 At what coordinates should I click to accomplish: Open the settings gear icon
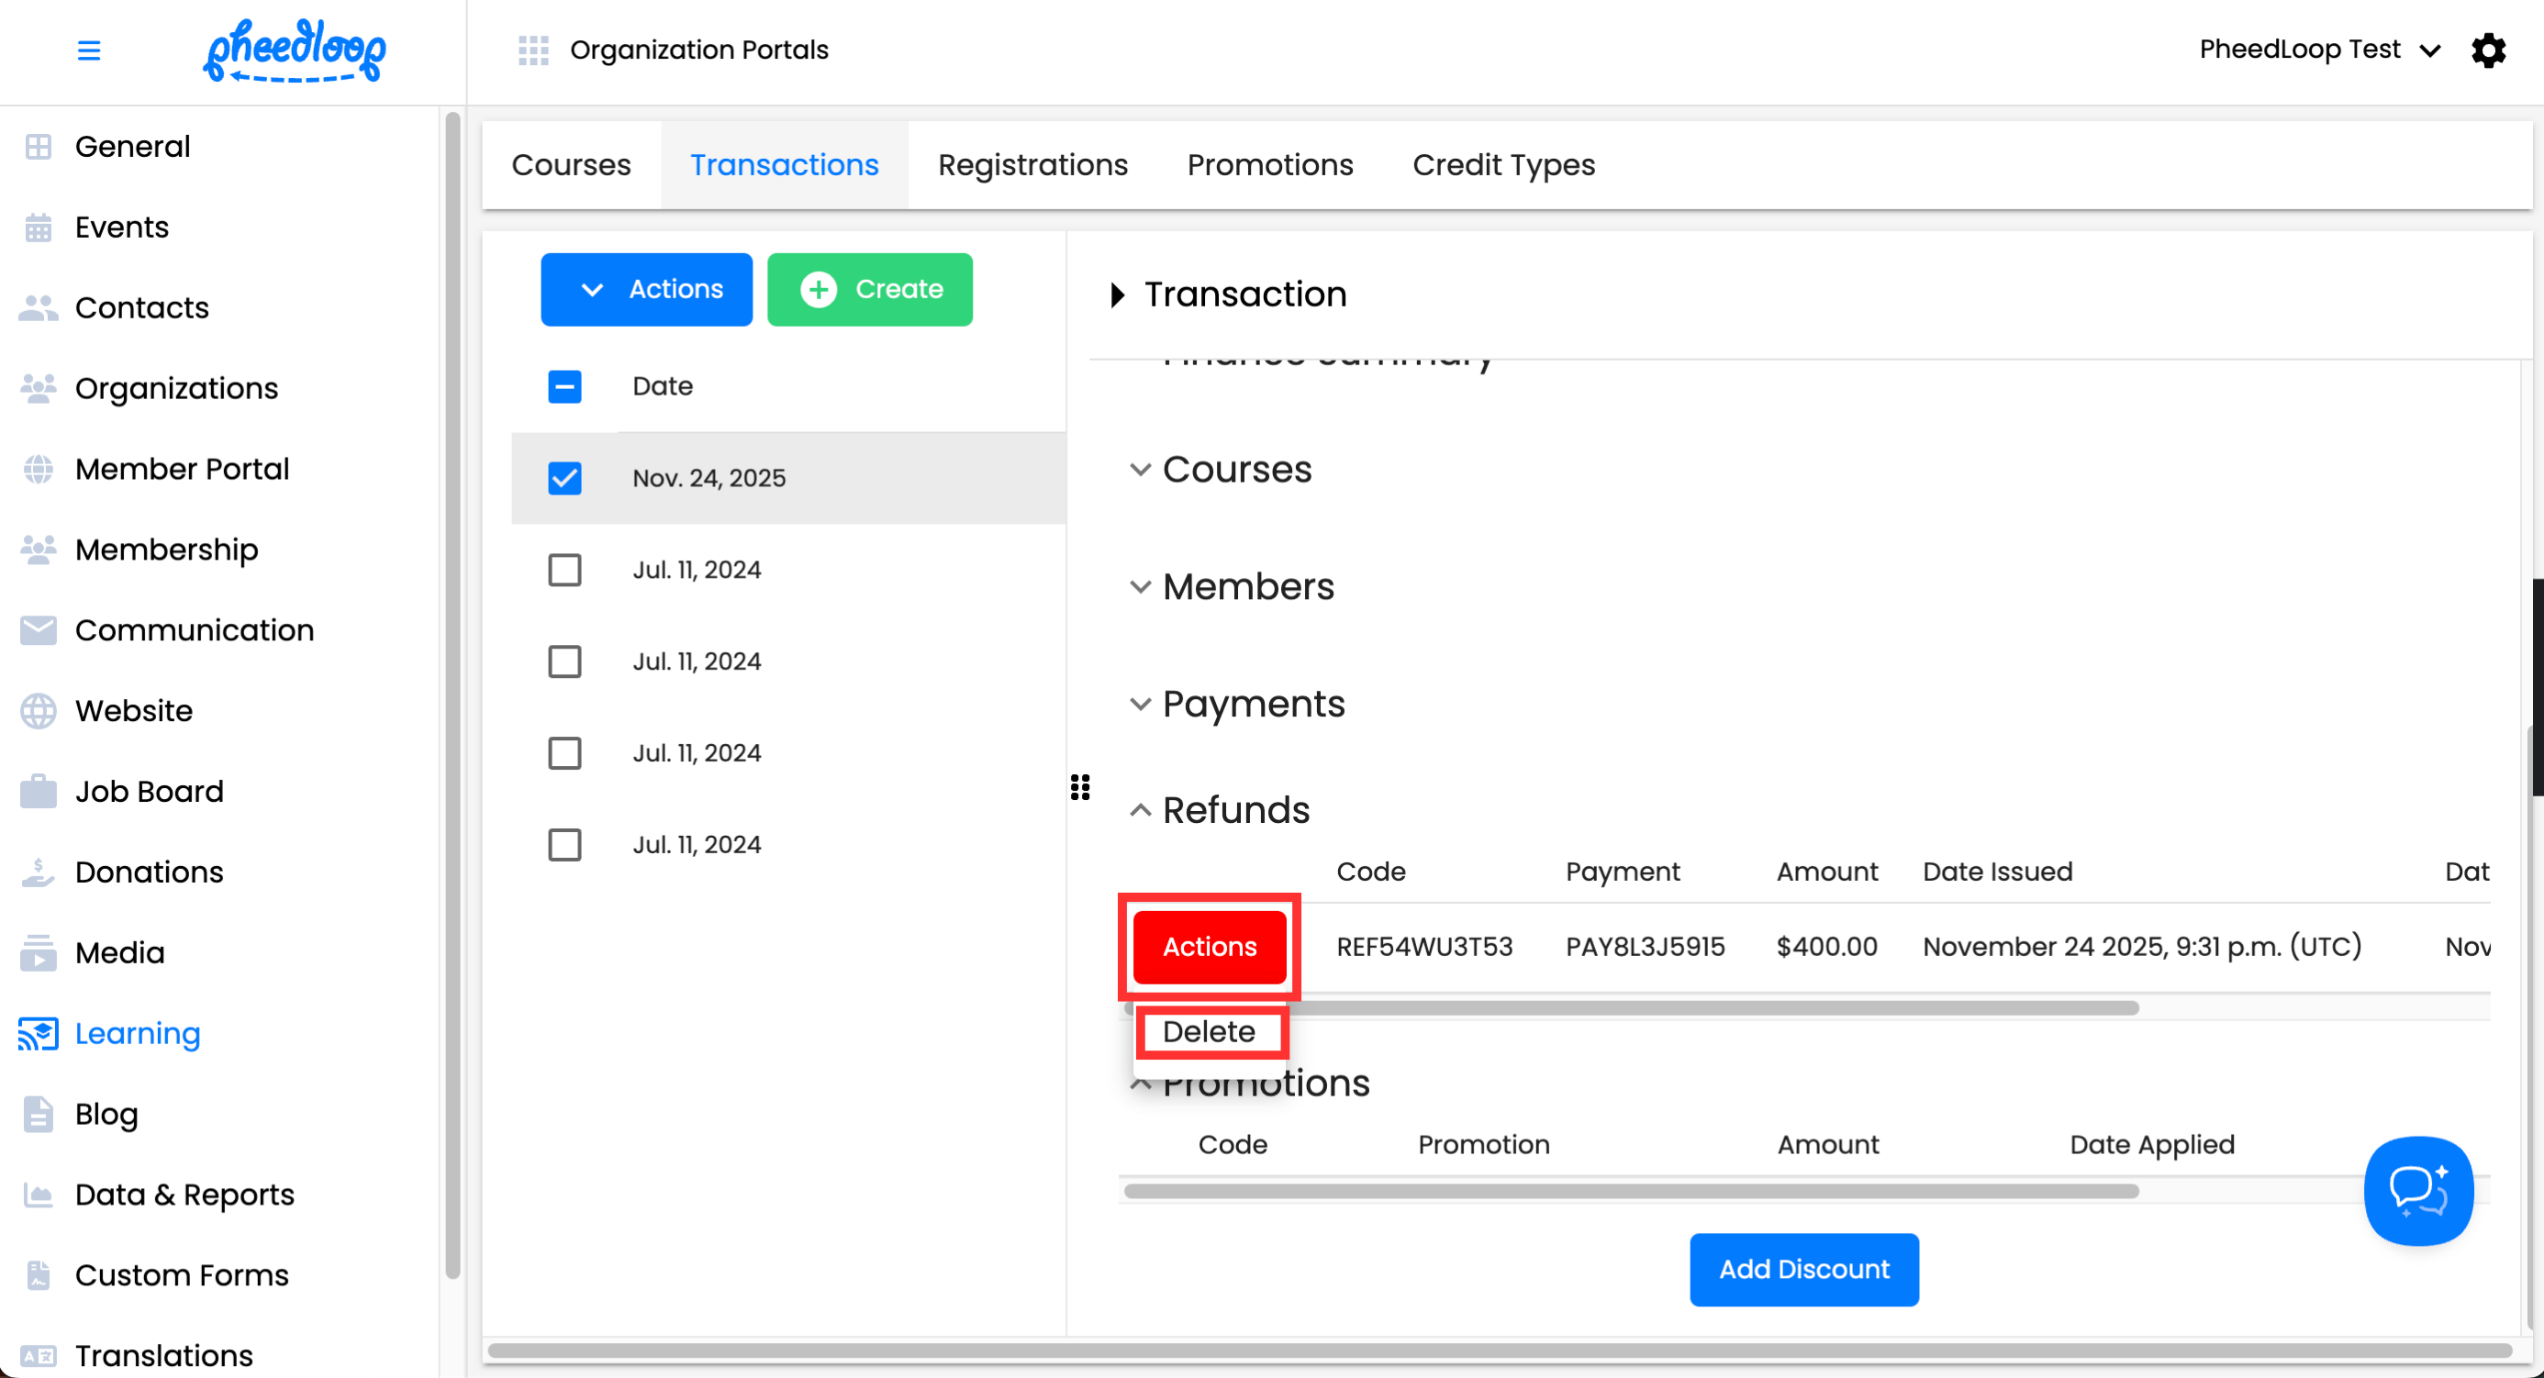tap(2488, 50)
